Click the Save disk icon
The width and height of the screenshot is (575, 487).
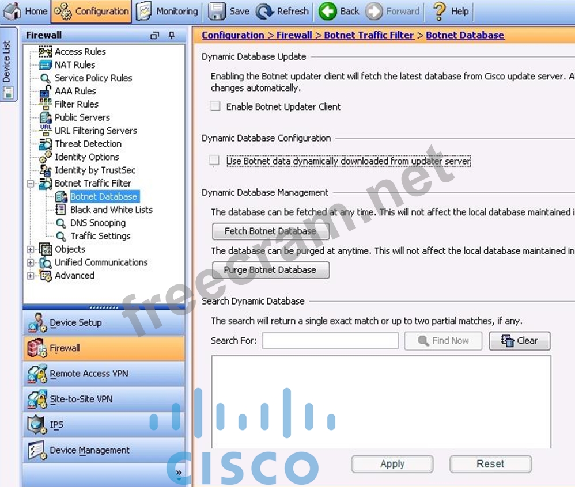pyautogui.click(x=217, y=11)
